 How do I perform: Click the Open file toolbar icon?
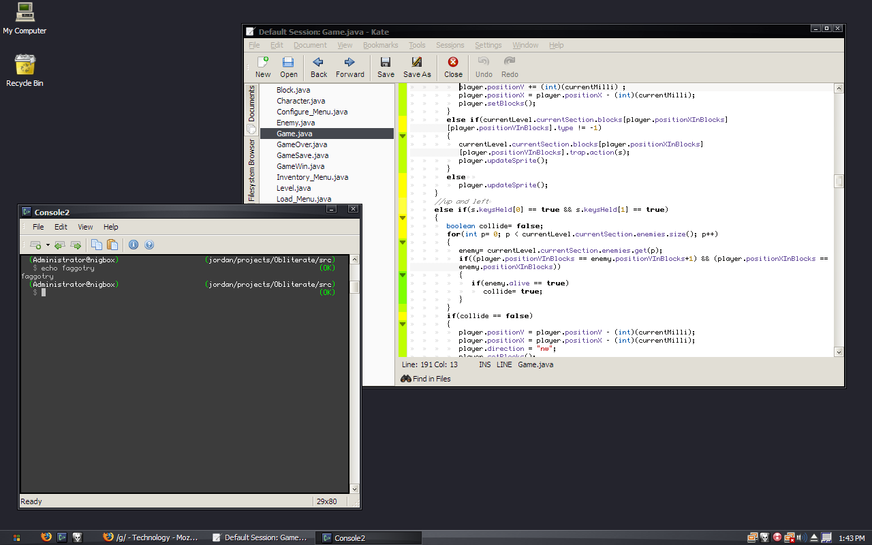tap(289, 67)
